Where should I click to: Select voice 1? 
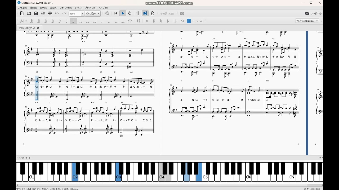(x=189, y=21)
